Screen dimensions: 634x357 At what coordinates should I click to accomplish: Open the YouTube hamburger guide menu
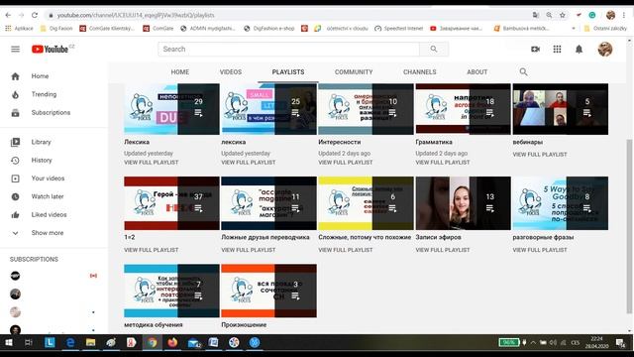[x=16, y=49]
